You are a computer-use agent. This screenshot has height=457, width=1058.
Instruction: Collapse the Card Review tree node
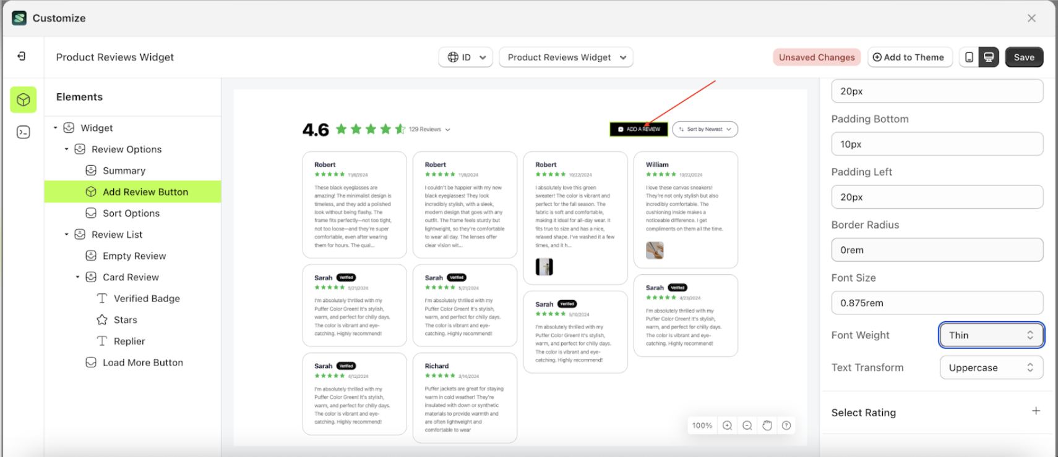coord(77,277)
